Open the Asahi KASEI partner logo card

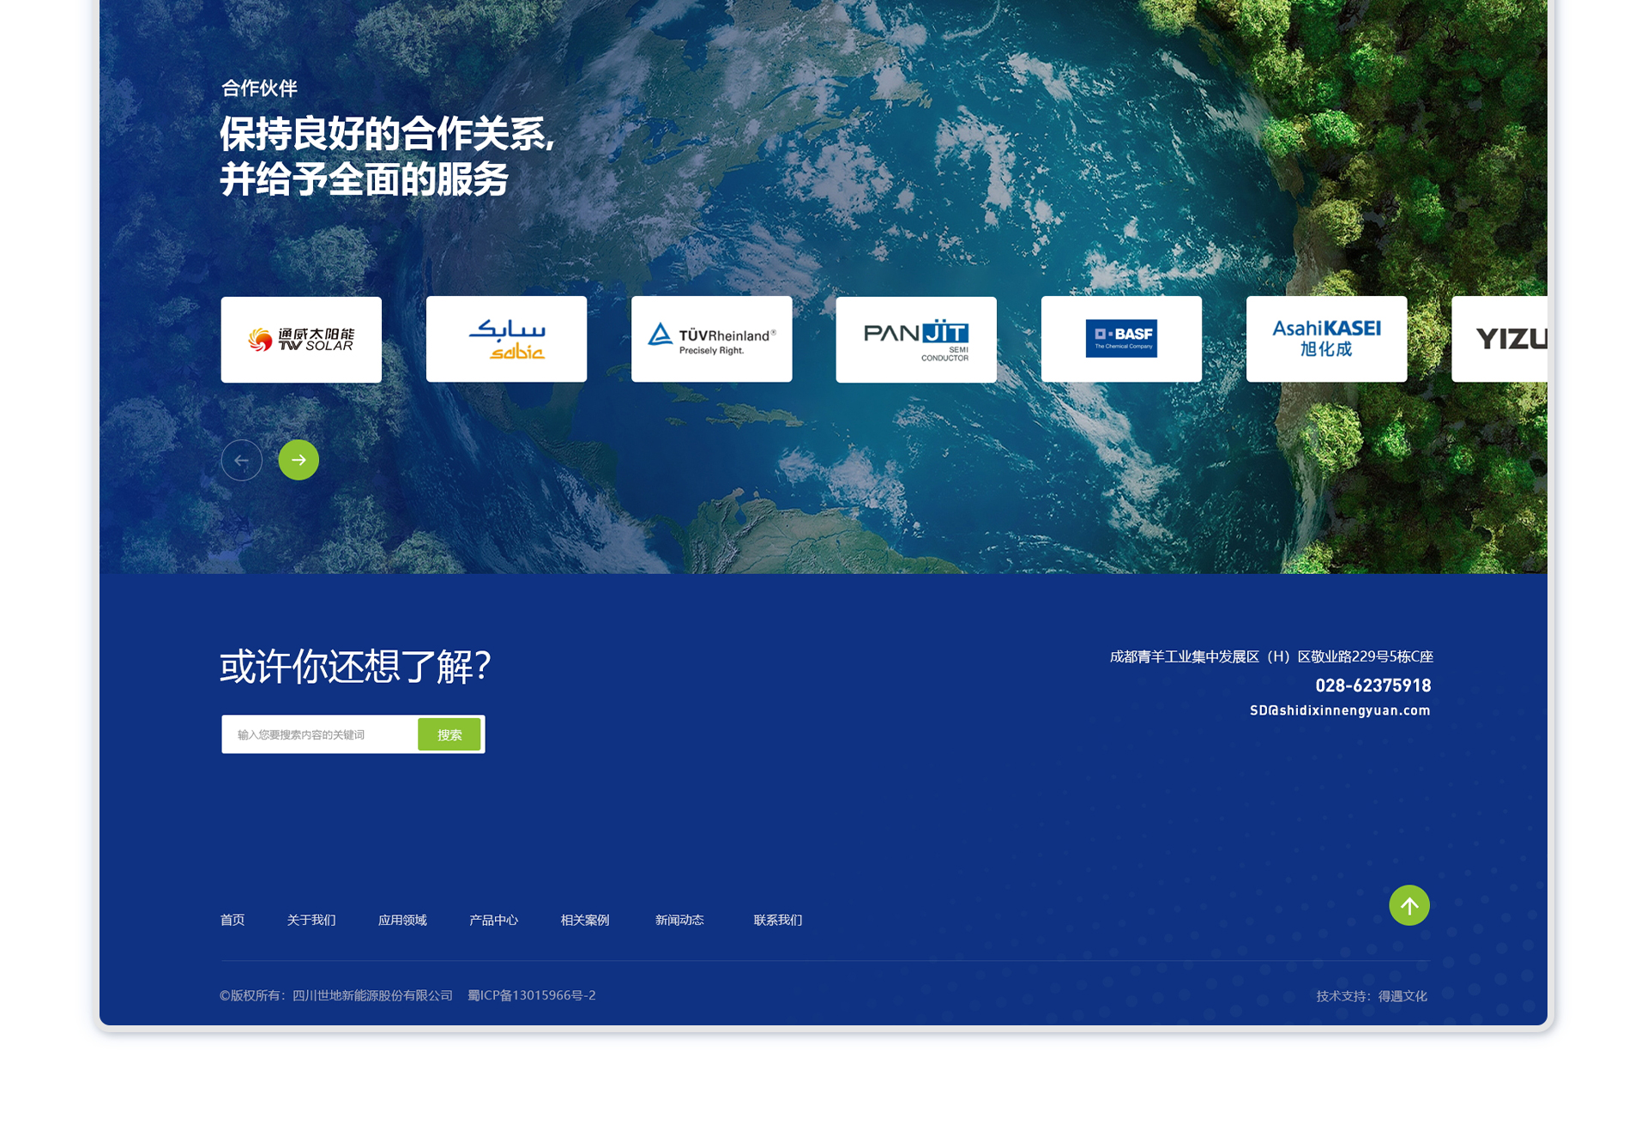(x=1326, y=339)
